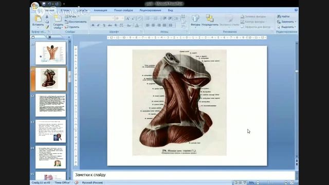Image resolution: width=329 pixels, height=185 pixels.
Task: Switch to the Вид ribbon tab
Action: point(170,10)
